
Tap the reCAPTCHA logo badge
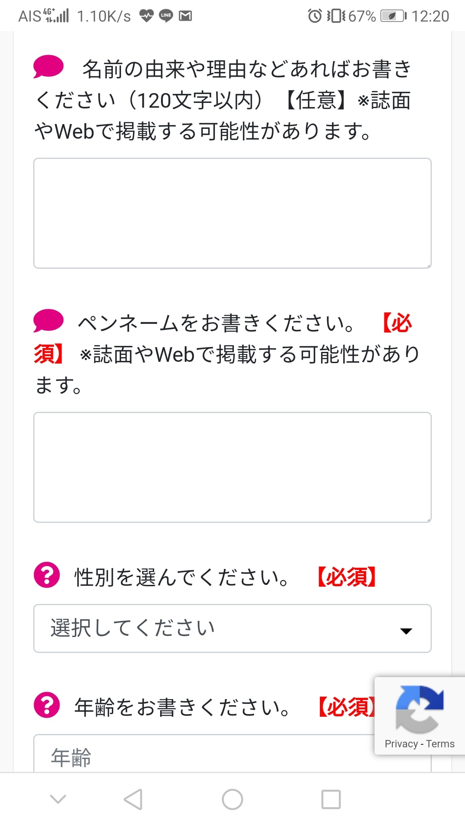pos(420,709)
